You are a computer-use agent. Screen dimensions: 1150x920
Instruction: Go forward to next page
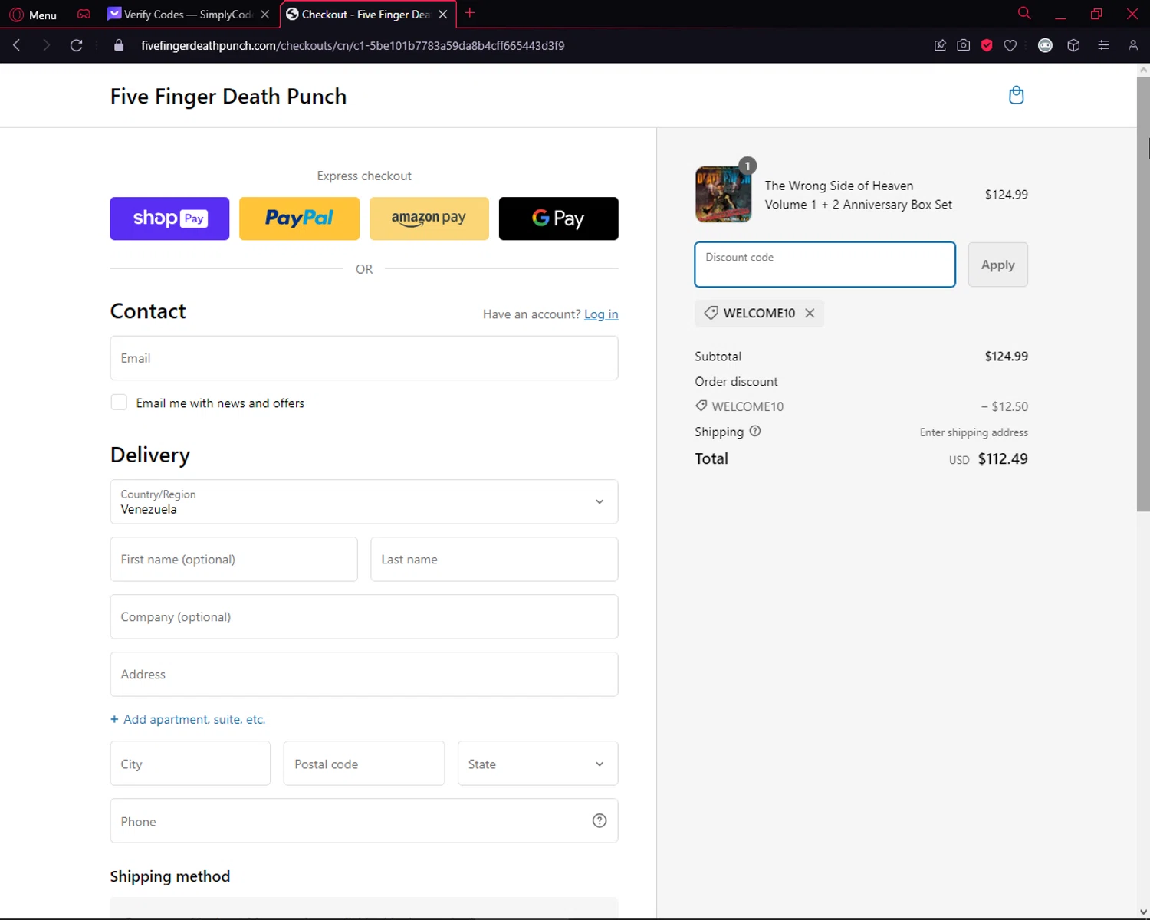pos(46,45)
